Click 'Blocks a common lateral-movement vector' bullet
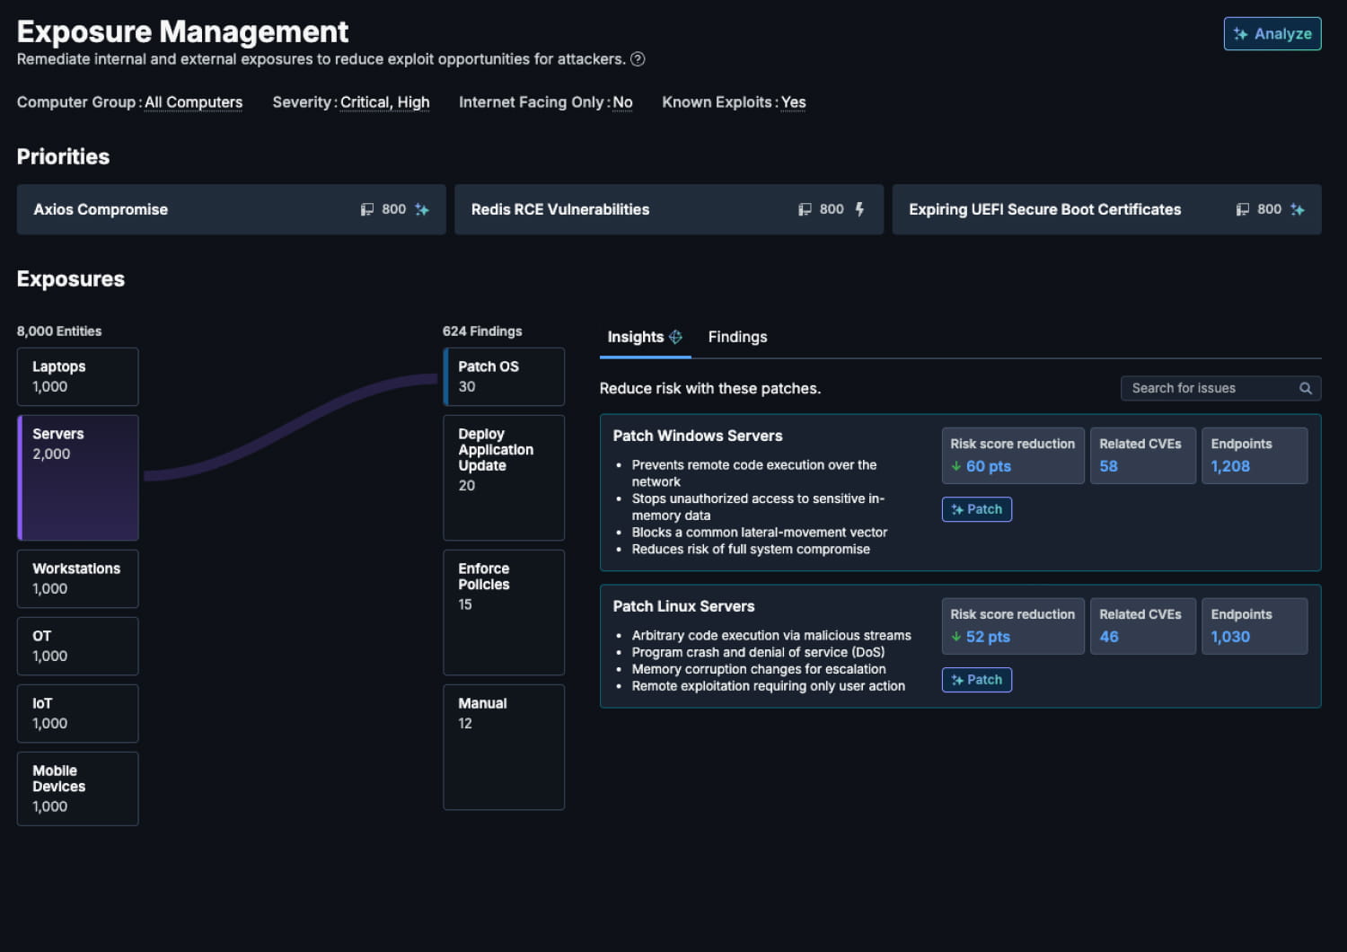This screenshot has height=952, width=1347. tap(760, 533)
